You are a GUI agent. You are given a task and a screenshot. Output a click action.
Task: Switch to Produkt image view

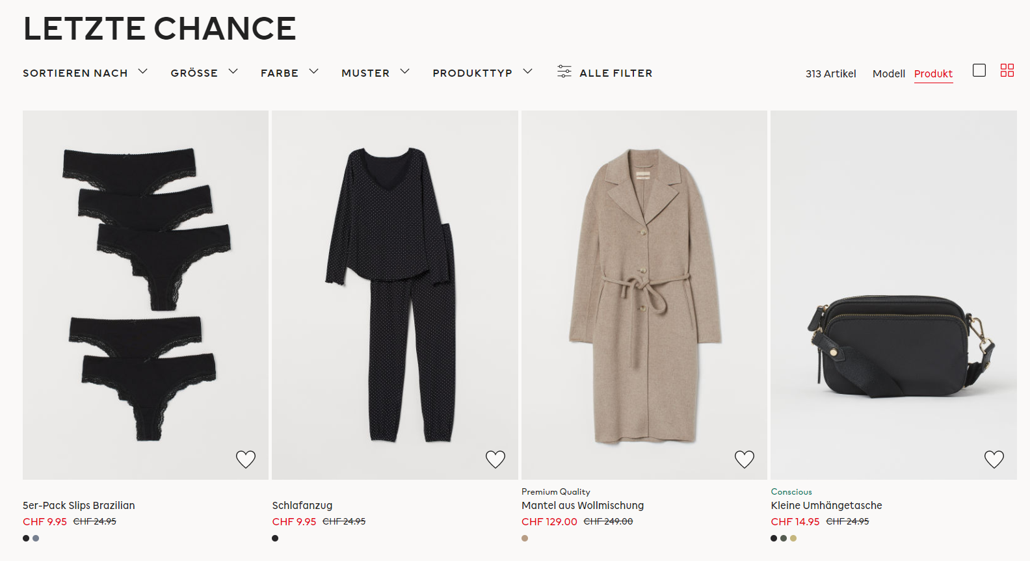click(933, 73)
